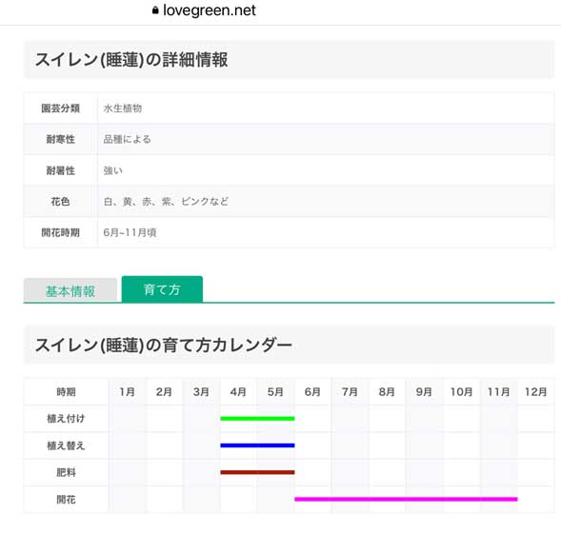Click the blue 植え替え period bar
Image resolution: width=561 pixels, height=534 pixels.
[257, 445]
